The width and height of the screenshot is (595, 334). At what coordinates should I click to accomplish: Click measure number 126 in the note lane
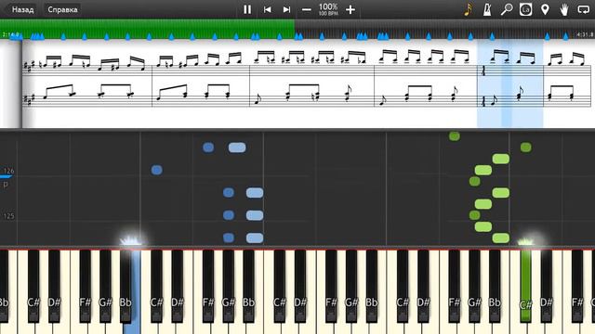point(8,171)
